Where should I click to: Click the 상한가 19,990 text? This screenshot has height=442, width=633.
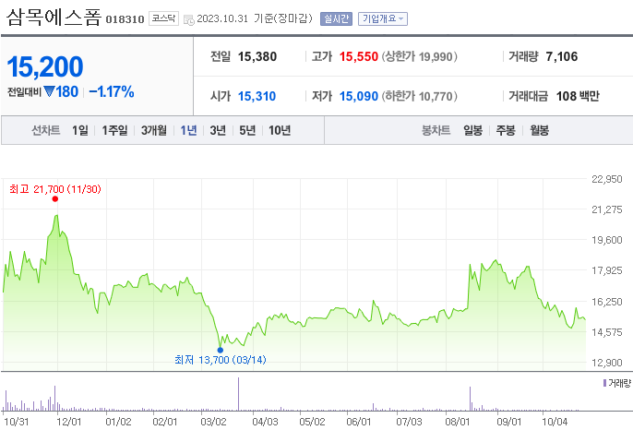point(420,56)
